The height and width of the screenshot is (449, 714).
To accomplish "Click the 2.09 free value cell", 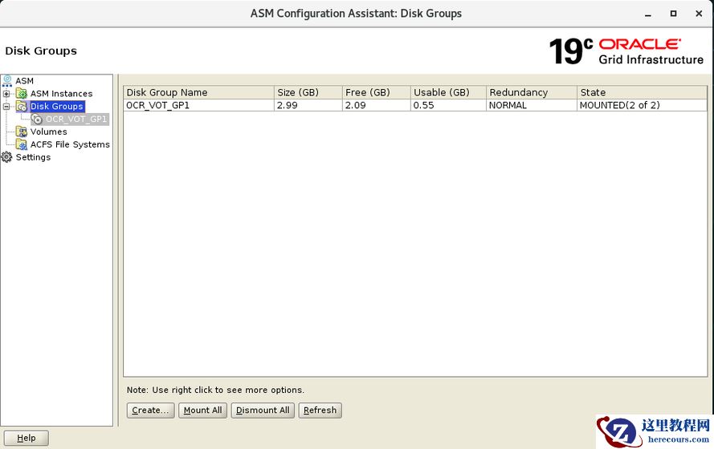I will [x=377, y=105].
